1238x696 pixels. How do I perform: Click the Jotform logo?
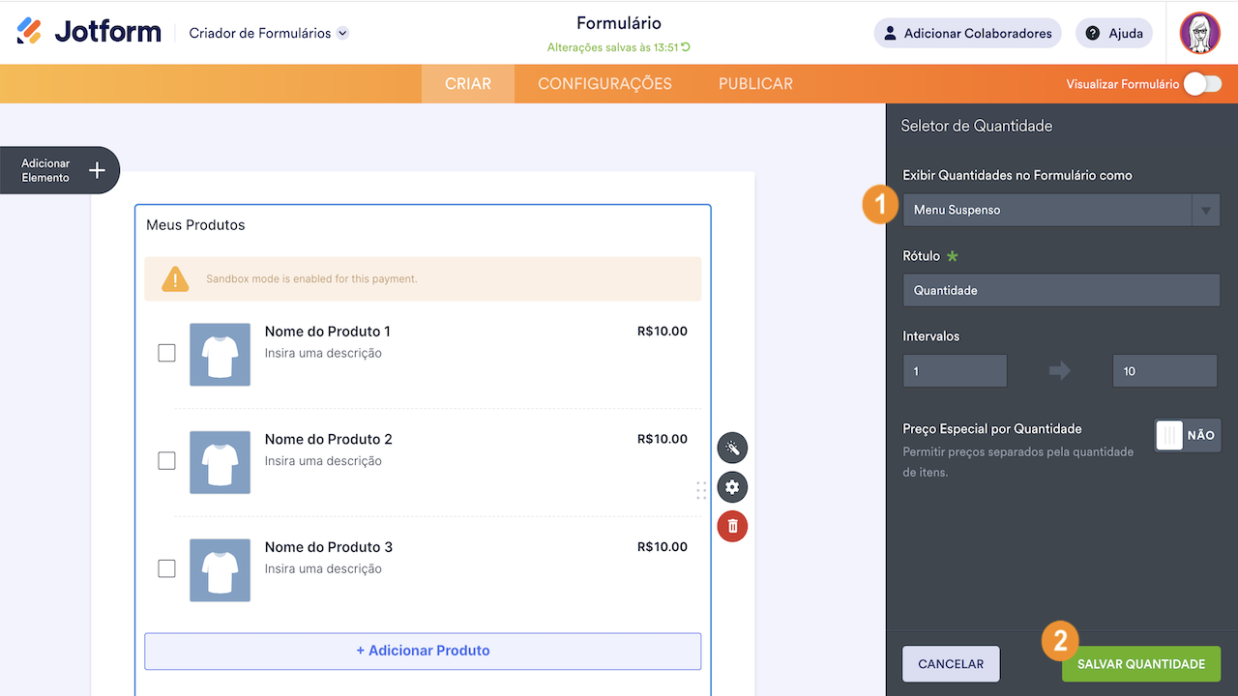pos(89,32)
